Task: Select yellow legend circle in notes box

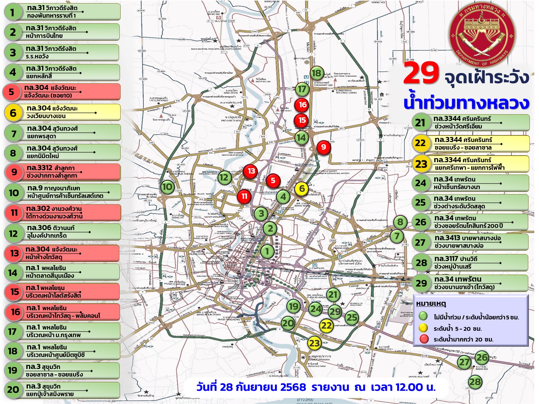Action: tap(423, 328)
